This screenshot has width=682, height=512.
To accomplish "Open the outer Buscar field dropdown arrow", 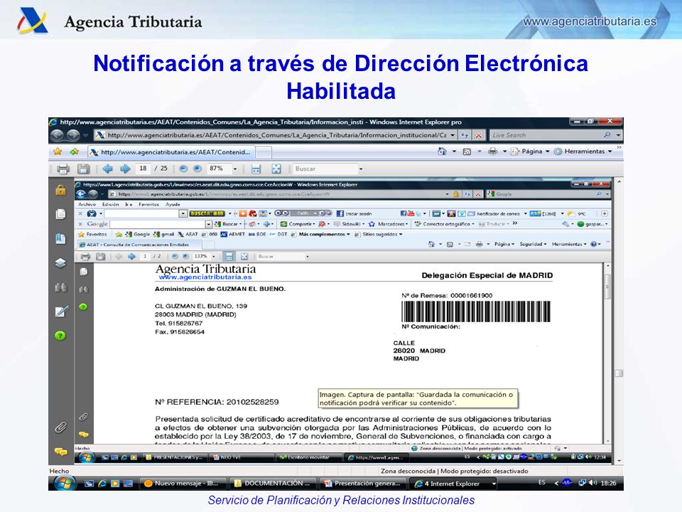I will tap(361, 169).
